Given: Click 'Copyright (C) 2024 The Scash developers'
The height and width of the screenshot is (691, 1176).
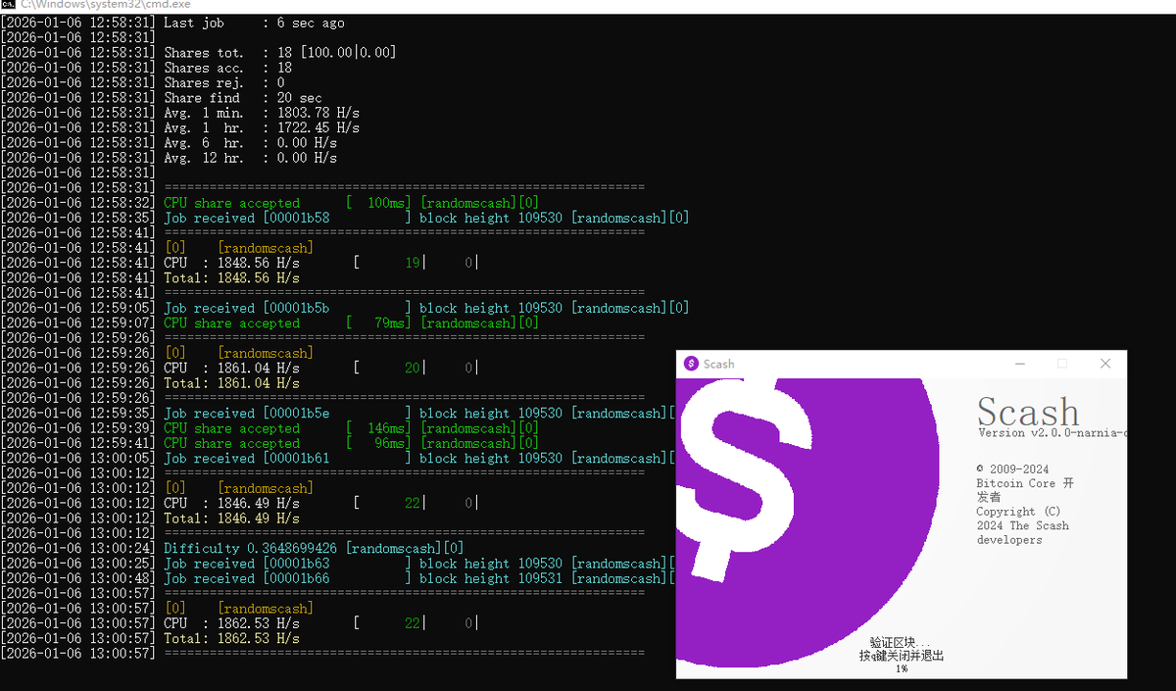Looking at the screenshot, I should (x=1022, y=525).
